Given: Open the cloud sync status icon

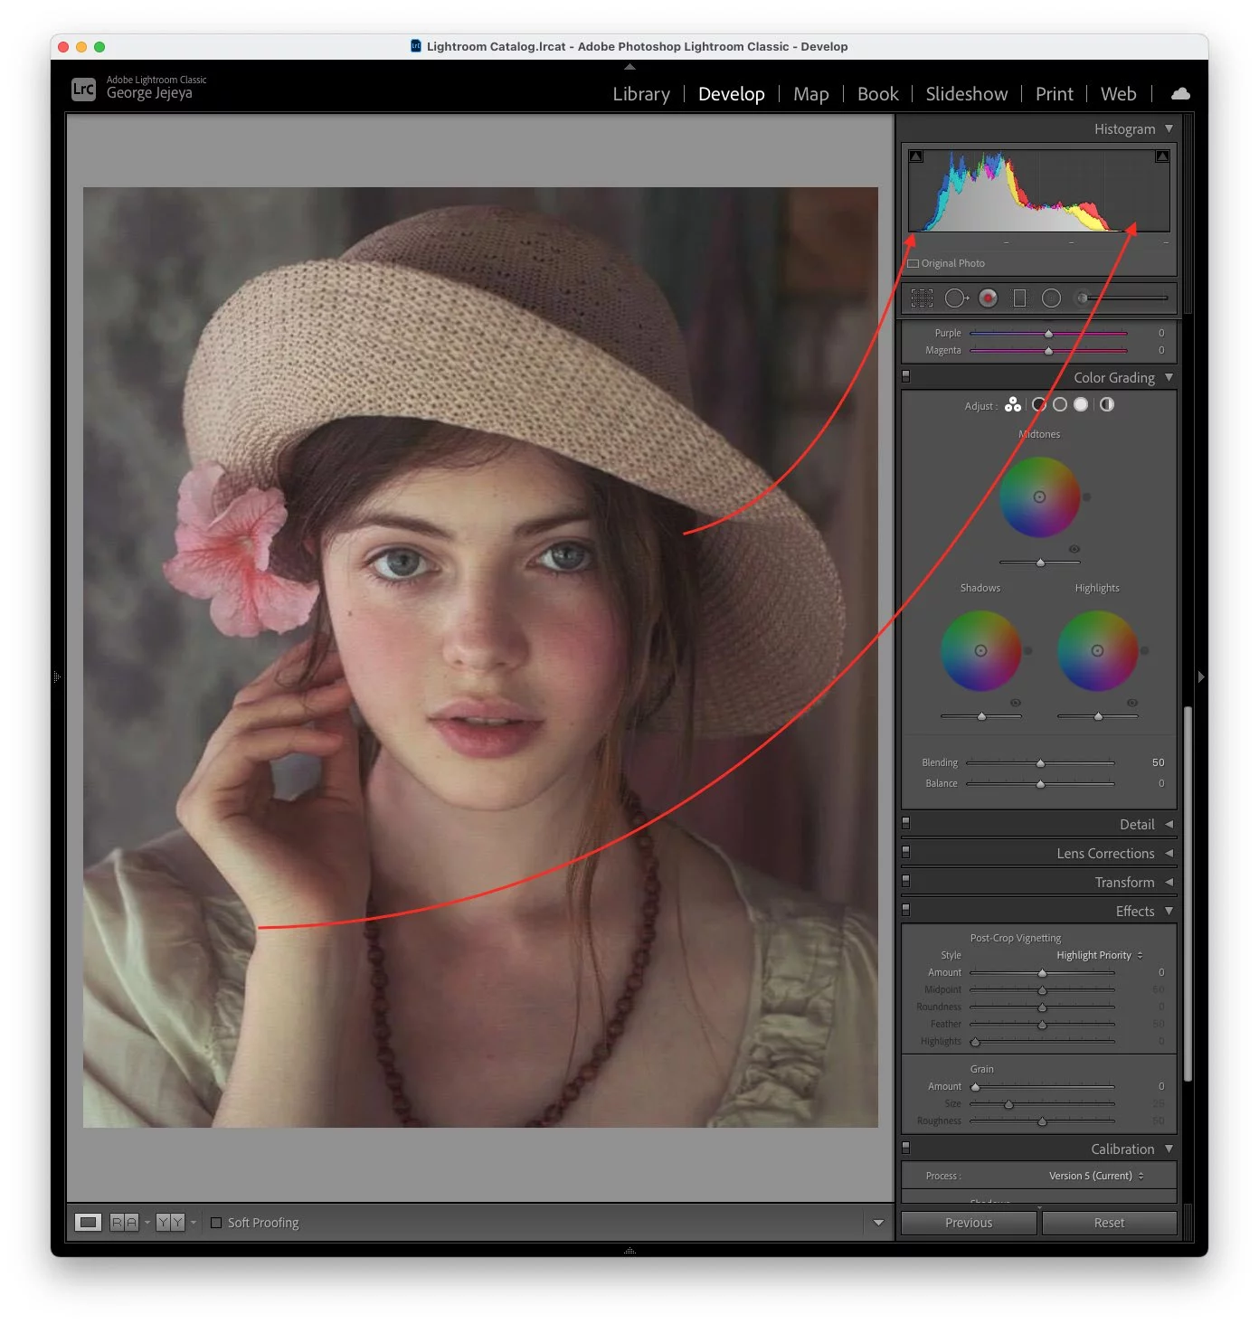Looking at the screenshot, I should pyautogui.click(x=1180, y=93).
